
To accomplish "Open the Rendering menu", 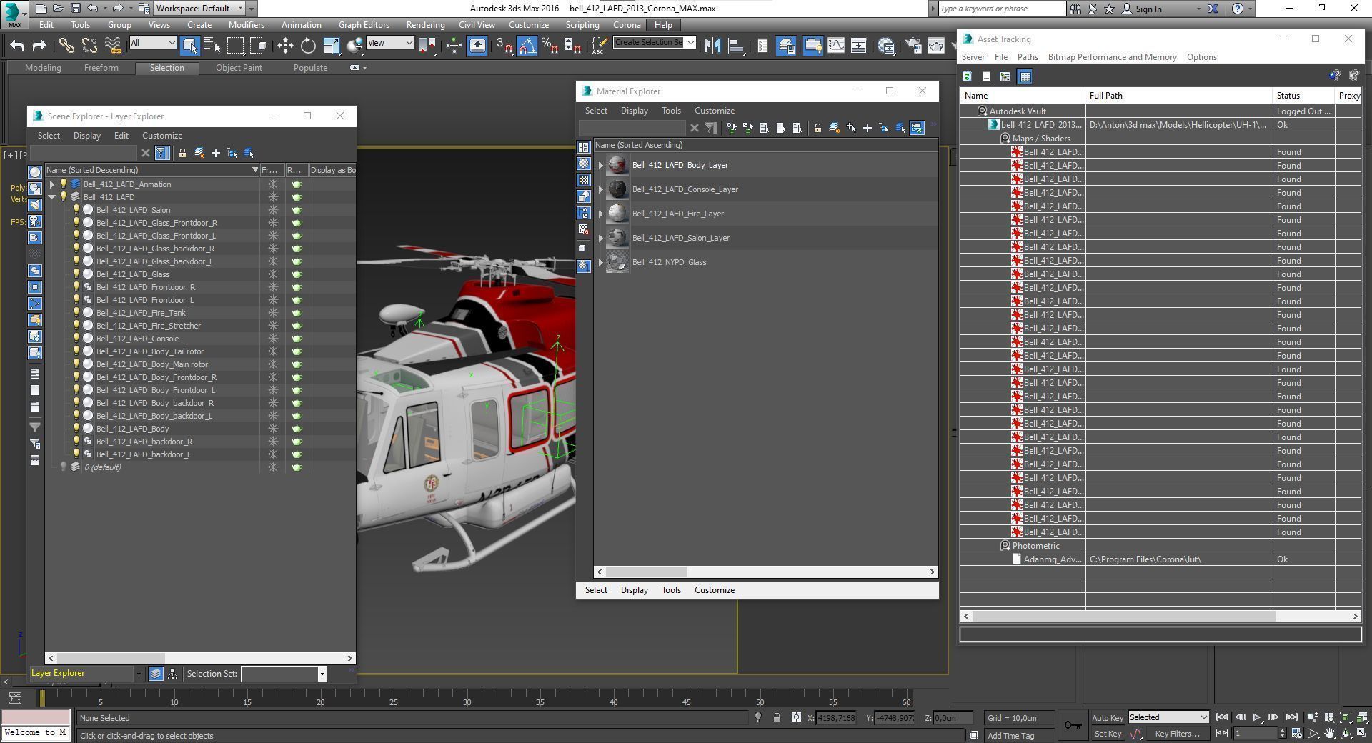I will (x=425, y=25).
